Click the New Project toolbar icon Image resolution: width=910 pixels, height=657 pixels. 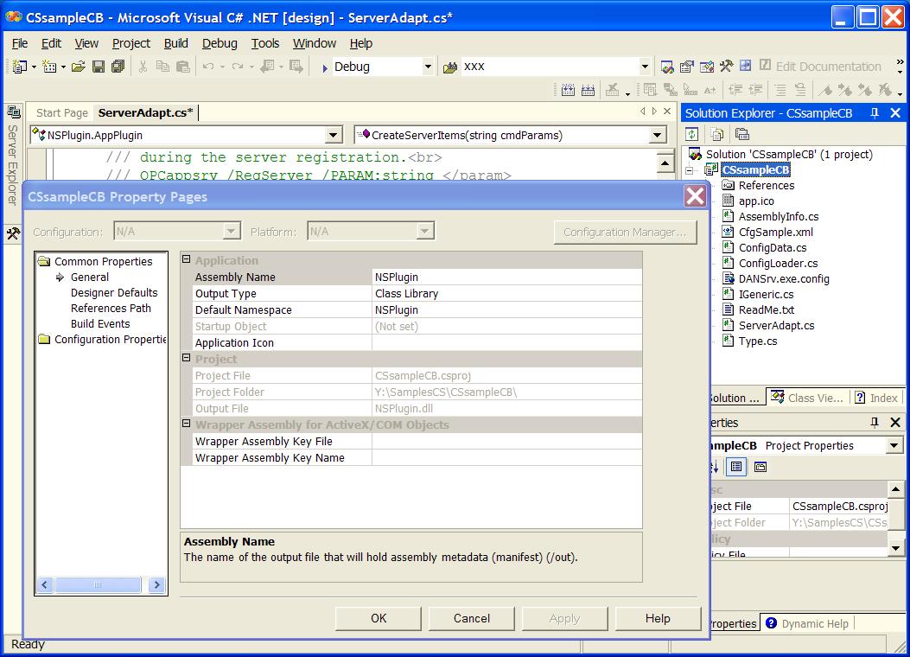(20, 67)
